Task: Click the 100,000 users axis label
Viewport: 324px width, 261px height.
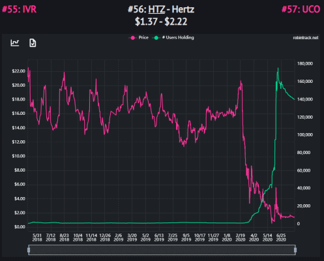Action: [305, 135]
